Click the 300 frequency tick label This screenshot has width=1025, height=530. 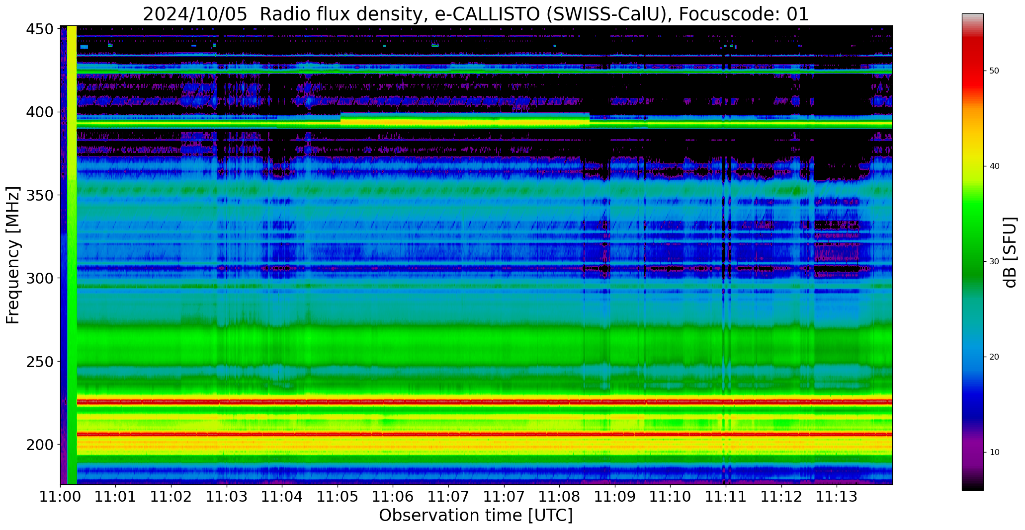39,278
